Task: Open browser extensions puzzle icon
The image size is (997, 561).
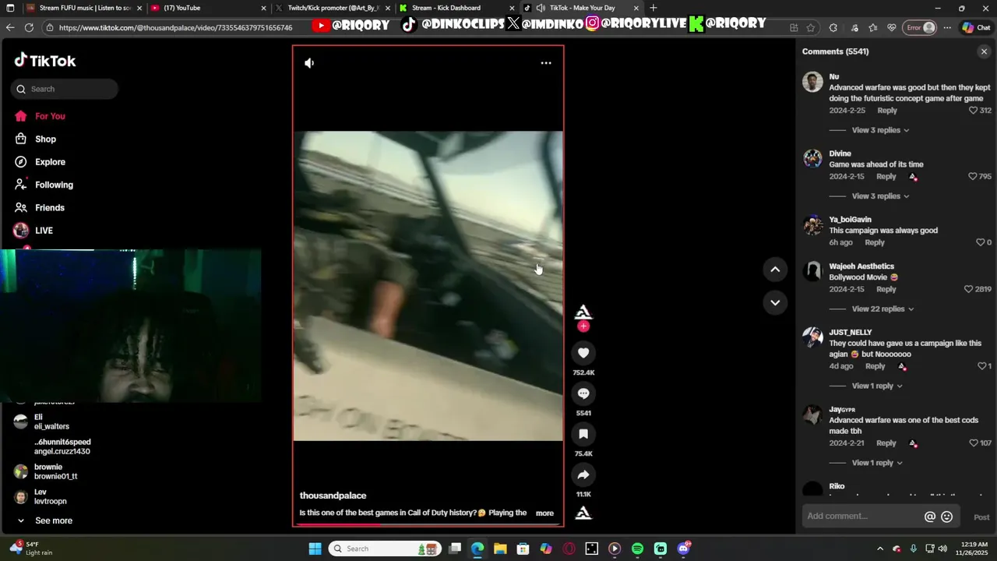Action: tap(833, 27)
